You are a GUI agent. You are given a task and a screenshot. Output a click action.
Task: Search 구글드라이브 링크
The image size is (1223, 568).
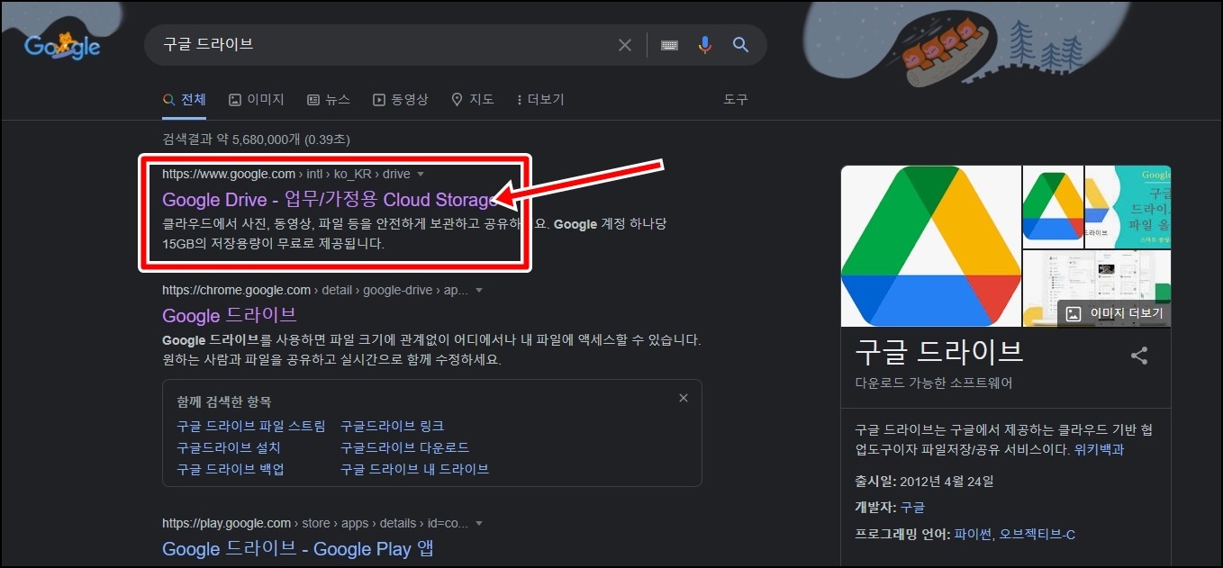coord(392,426)
